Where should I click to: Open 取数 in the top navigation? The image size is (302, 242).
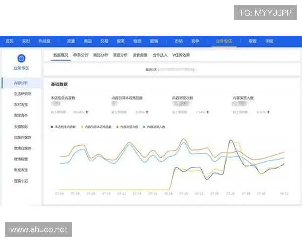tap(253, 41)
